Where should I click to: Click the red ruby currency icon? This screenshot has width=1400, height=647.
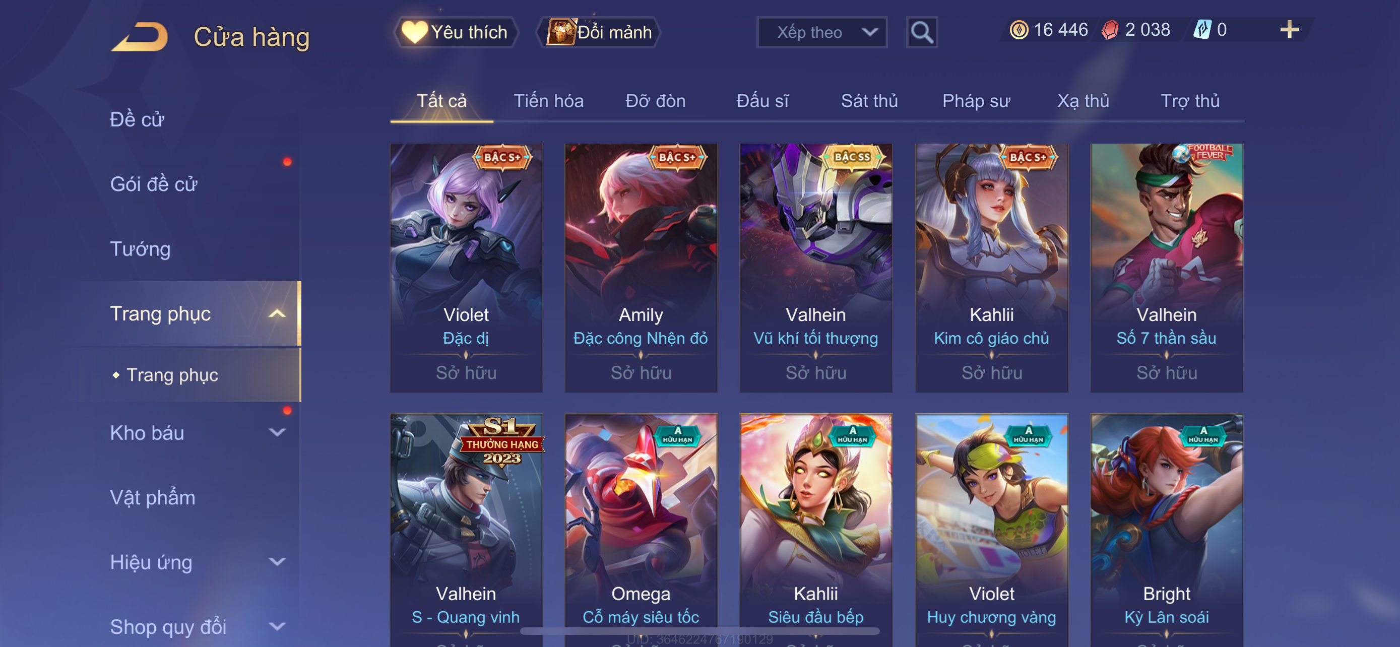[x=1110, y=30]
